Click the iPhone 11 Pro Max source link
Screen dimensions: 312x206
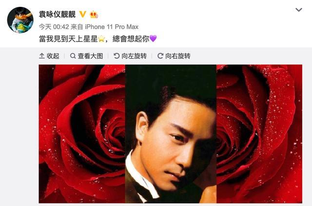112,27
